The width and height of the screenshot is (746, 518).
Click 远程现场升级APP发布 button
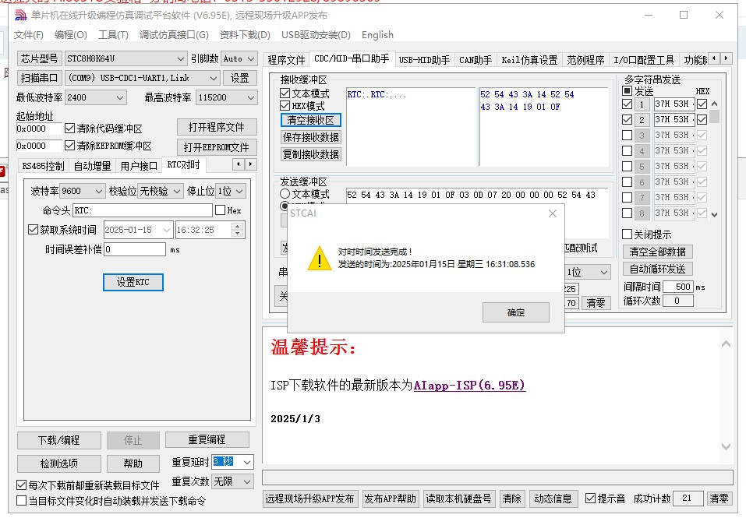coord(309,499)
